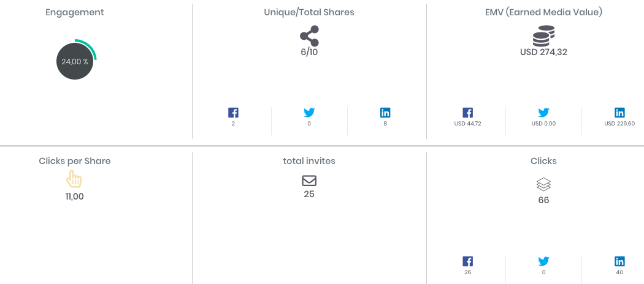The width and height of the screenshot is (644, 284).
Task: Click the LinkedIn icon in Unique/Total Shares
Action: 385,113
